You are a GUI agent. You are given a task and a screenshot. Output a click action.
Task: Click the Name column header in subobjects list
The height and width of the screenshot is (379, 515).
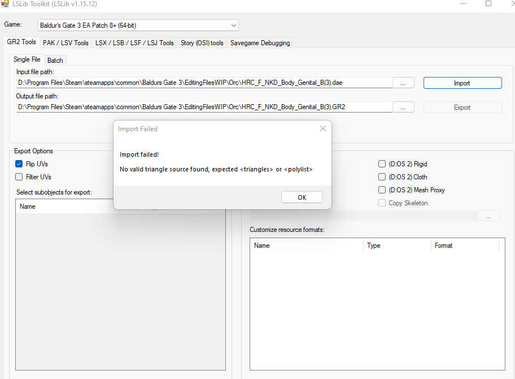tap(80, 206)
